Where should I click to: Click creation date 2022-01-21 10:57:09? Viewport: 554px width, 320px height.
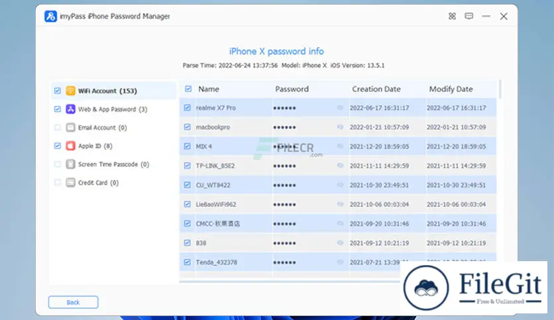(380, 127)
